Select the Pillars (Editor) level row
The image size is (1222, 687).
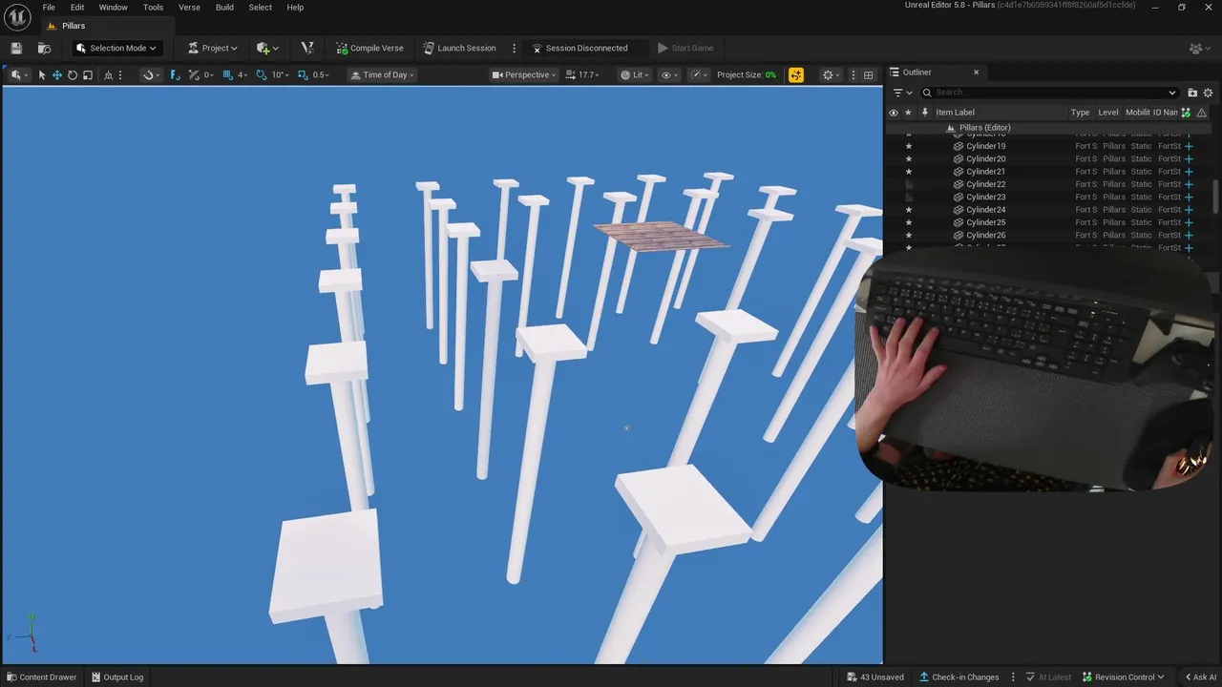[x=983, y=128]
